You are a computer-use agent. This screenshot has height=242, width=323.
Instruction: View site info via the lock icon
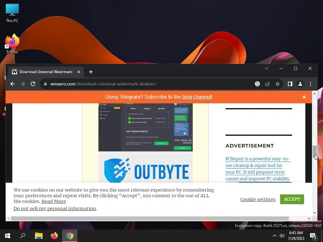(x=45, y=84)
